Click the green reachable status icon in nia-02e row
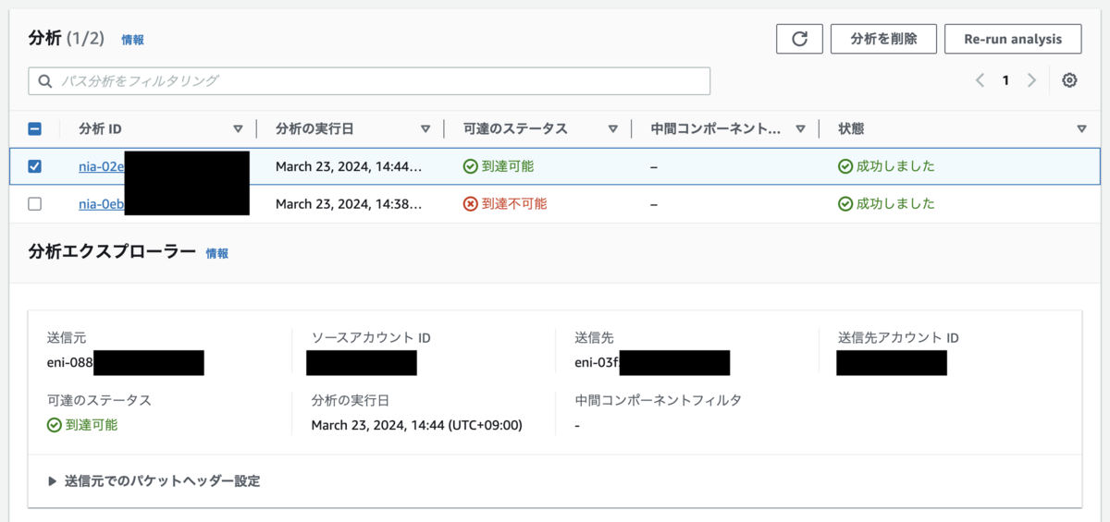Image resolution: width=1110 pixels, height=522 pixels. tap(471, 166)
